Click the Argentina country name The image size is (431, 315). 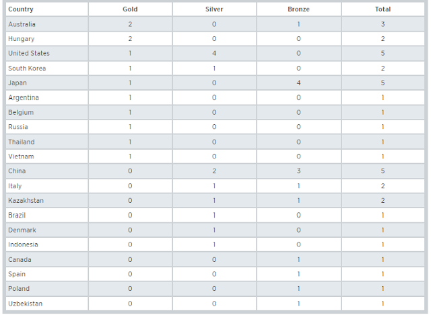click(23, 98)
